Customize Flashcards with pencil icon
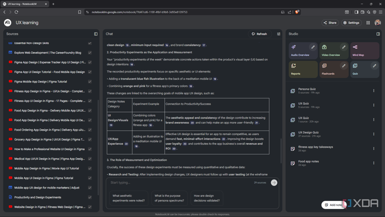Viewport: 385px width, 217px height. tap(344, 66)
